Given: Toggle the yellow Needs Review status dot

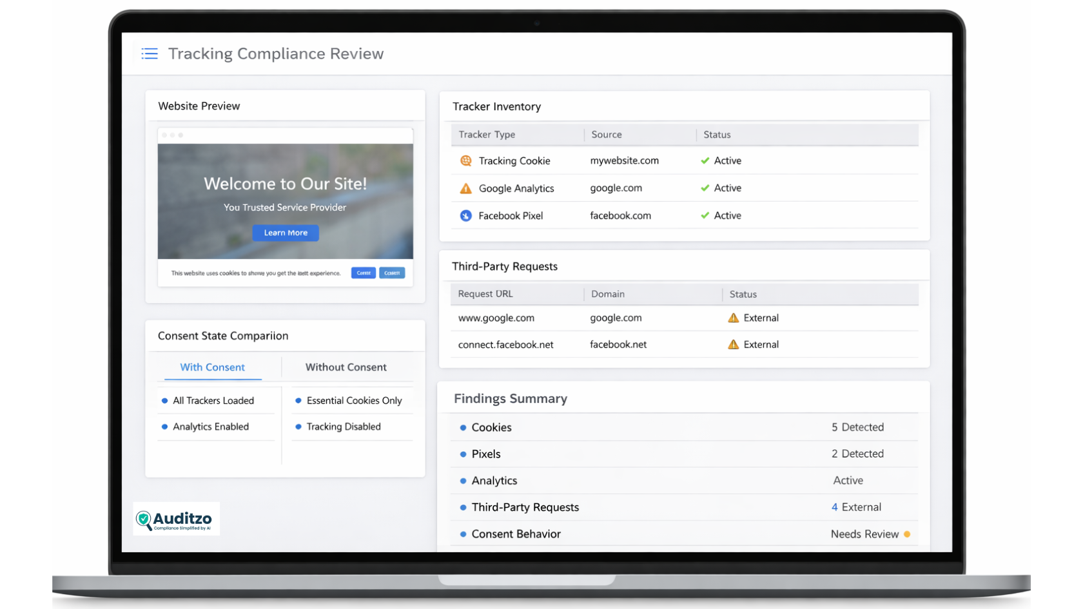Looking at the screenshot, I should [x=908, y=534].
